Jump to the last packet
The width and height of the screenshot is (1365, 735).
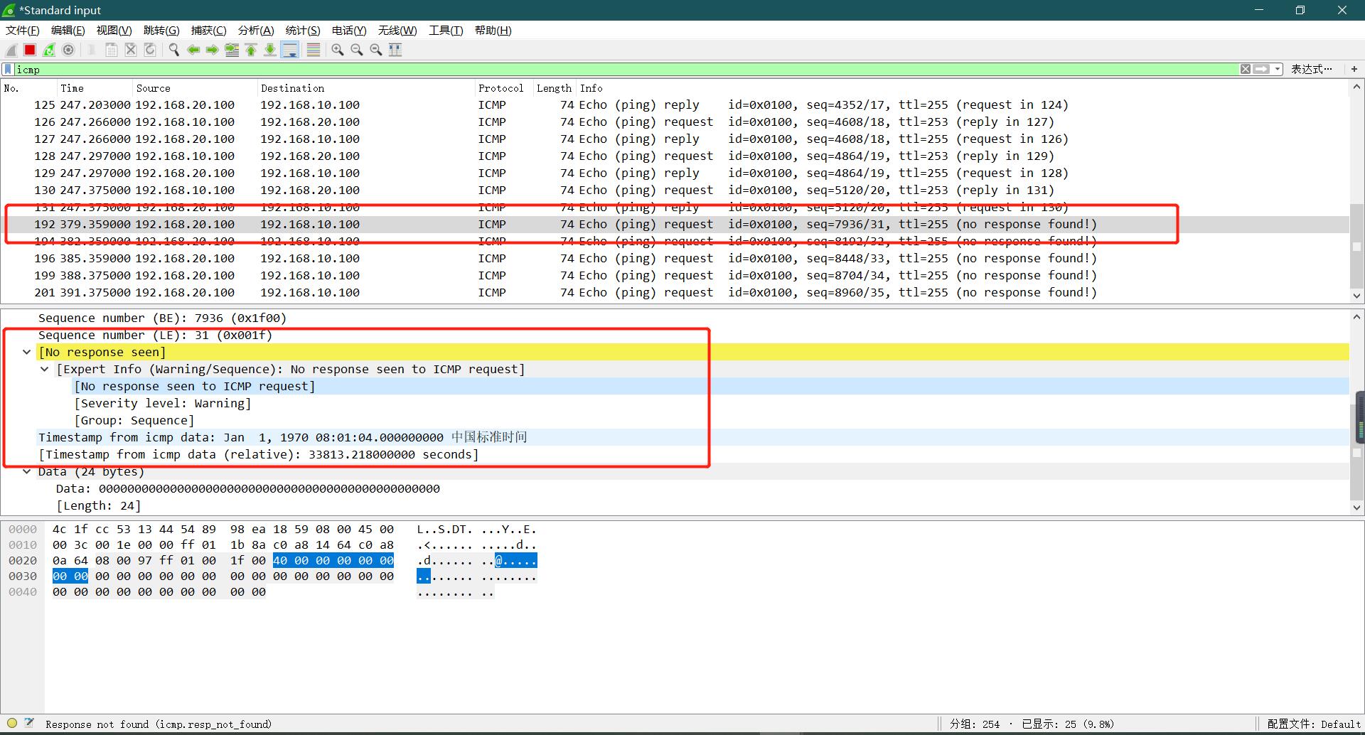pos(270,50)
